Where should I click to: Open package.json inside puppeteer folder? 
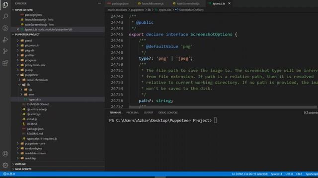tap(35, 129)
